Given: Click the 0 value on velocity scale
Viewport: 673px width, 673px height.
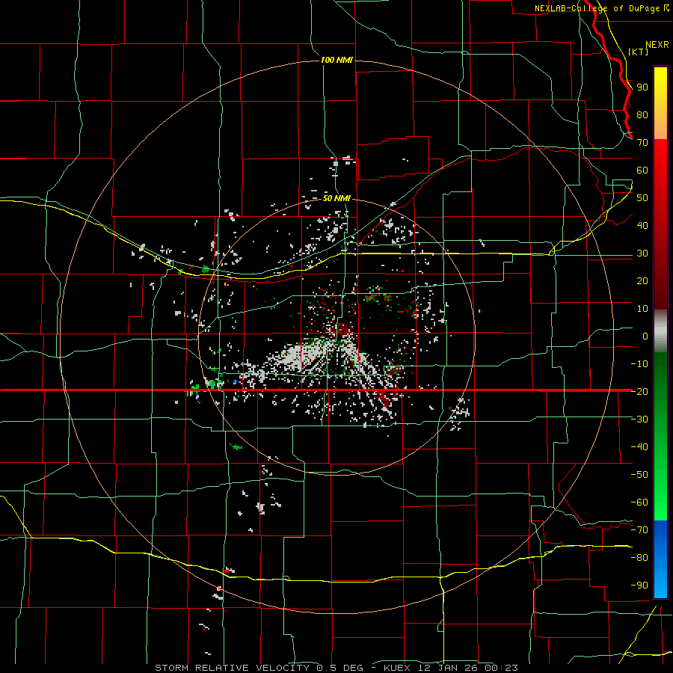Looking at the screenshot, I should (645, 336).
